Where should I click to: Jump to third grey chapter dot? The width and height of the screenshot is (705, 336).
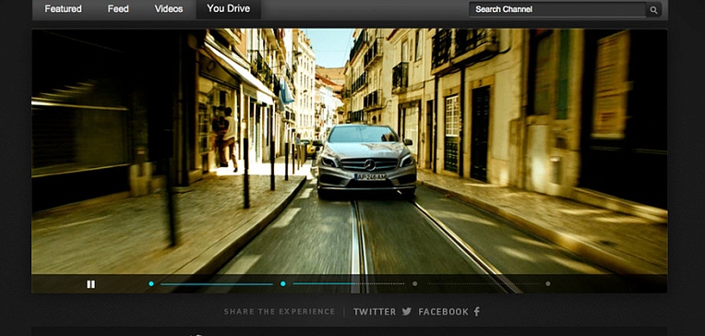click(414, 283)
